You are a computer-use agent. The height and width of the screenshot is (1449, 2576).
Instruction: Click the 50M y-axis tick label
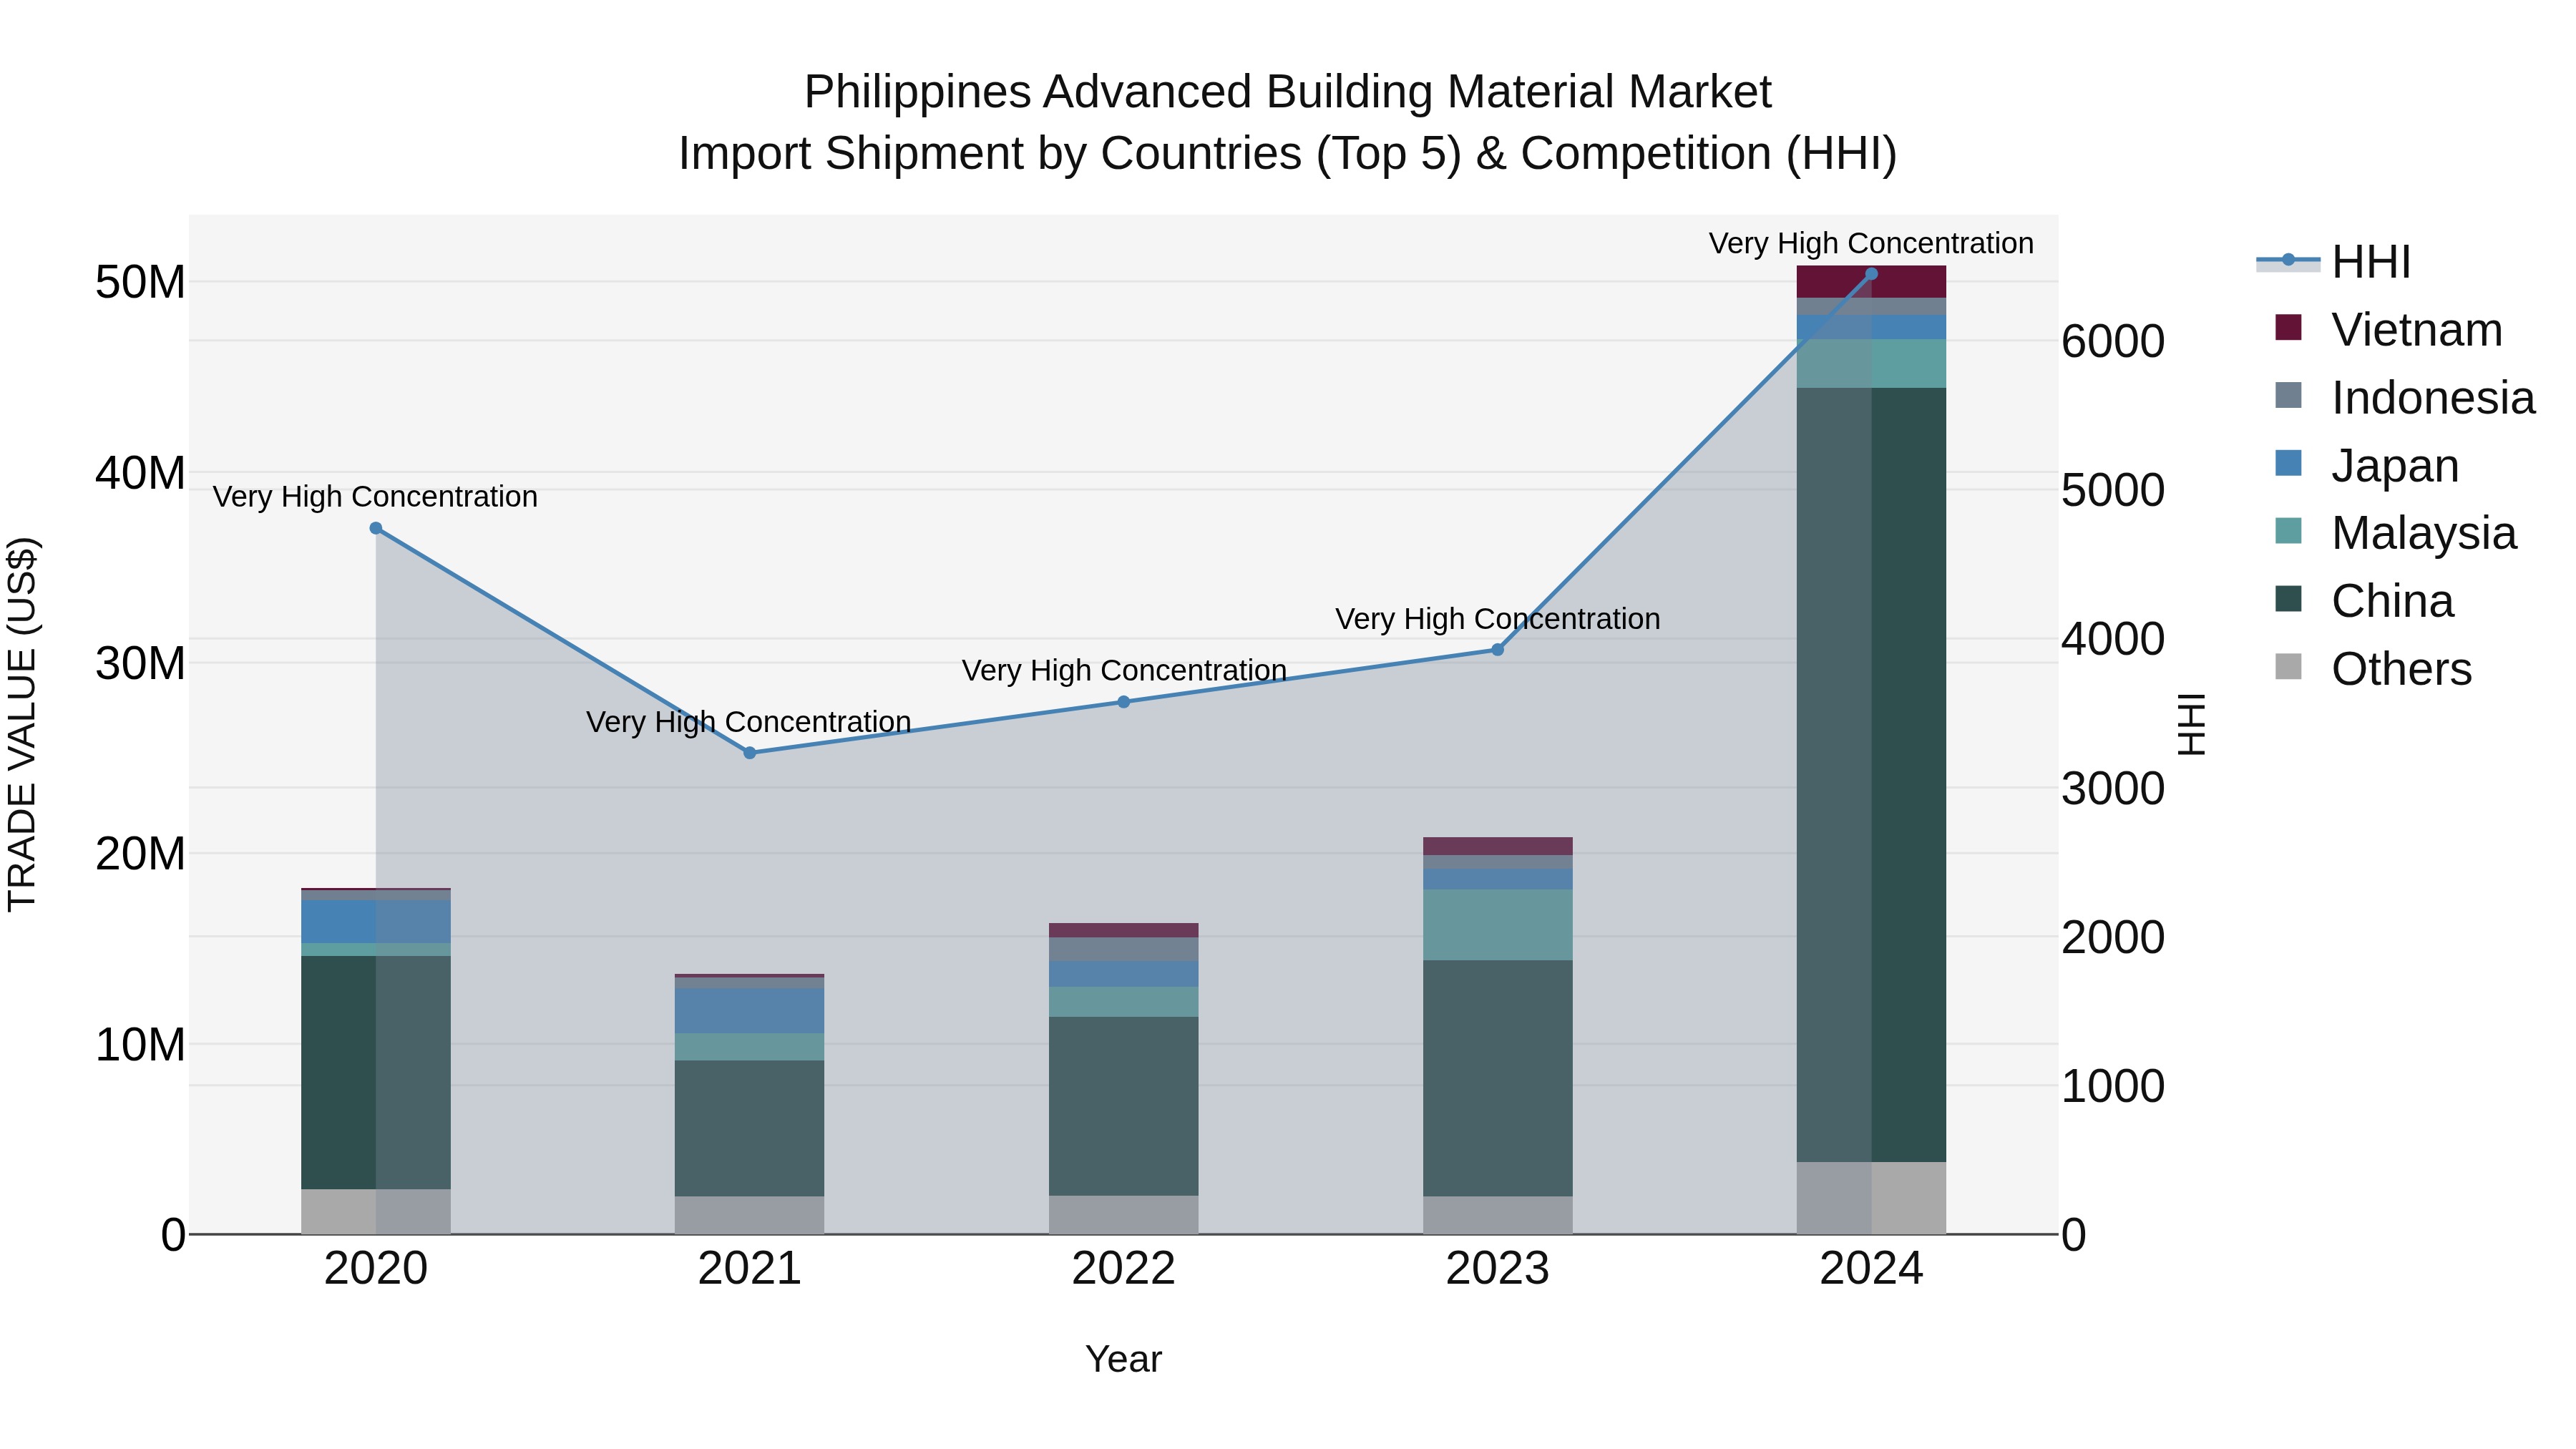coord(140,282)
